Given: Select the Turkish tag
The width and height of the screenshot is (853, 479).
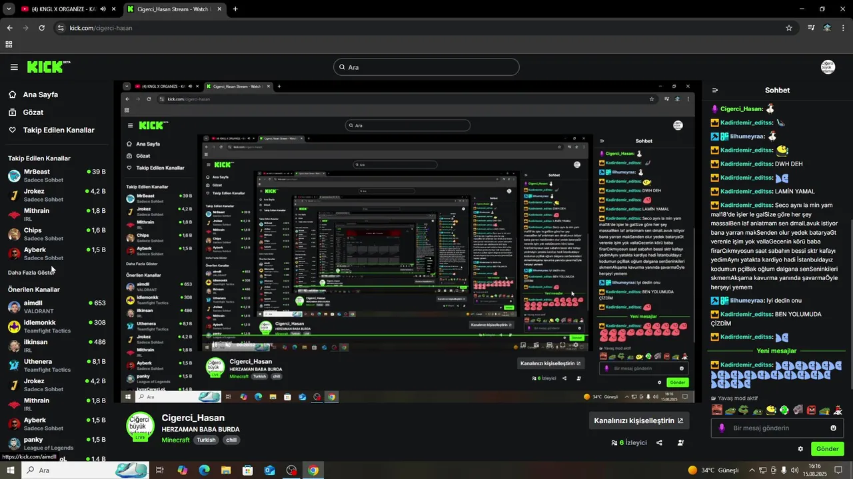Looking at the screenshot, I should [206, 440].
